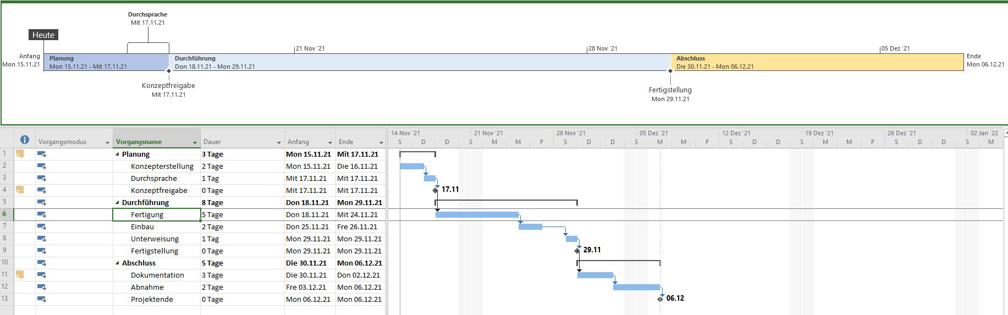Open the note icon on Planung row
The image size is (1008, 315).
[x=20, y=154]
